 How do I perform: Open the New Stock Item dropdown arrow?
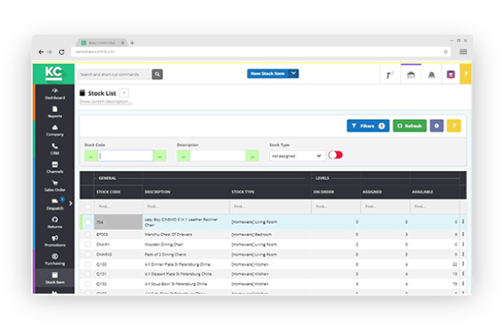(x=293, y=74)
